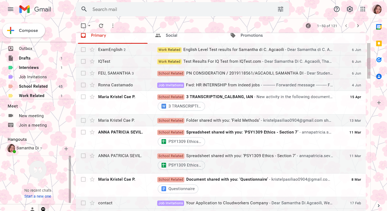
Task: Compose a new email
Action: [x=24, y=31]
